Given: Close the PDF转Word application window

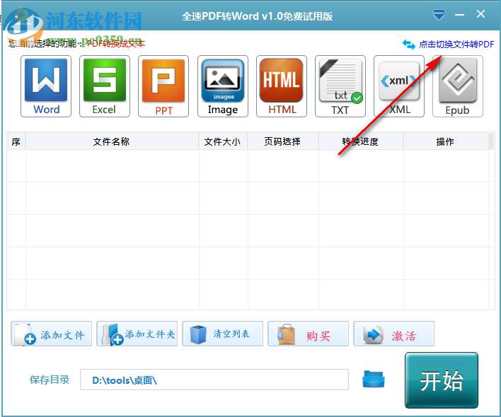Looking at the screenshot, I should click(480, 13).
